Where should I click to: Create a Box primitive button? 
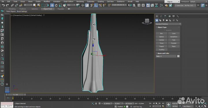(161, 34)
